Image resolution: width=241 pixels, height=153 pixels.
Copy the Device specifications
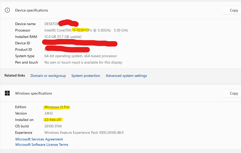pyautogui.click(x=232, y=10)
